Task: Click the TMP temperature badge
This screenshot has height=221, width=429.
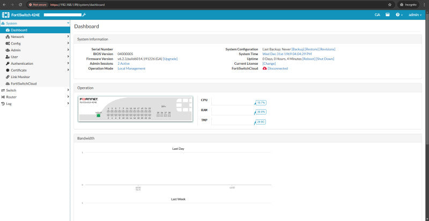Action: tap(261, 122)
